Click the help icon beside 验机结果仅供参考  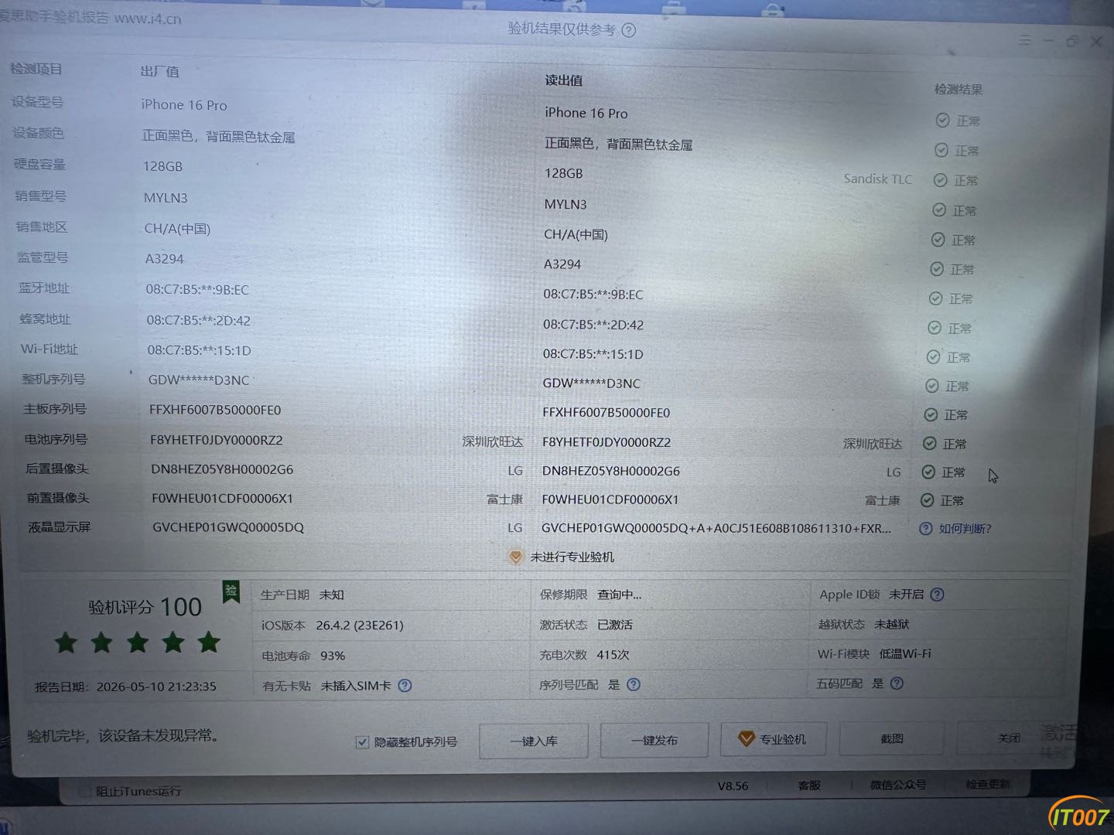tap(629, 30)
